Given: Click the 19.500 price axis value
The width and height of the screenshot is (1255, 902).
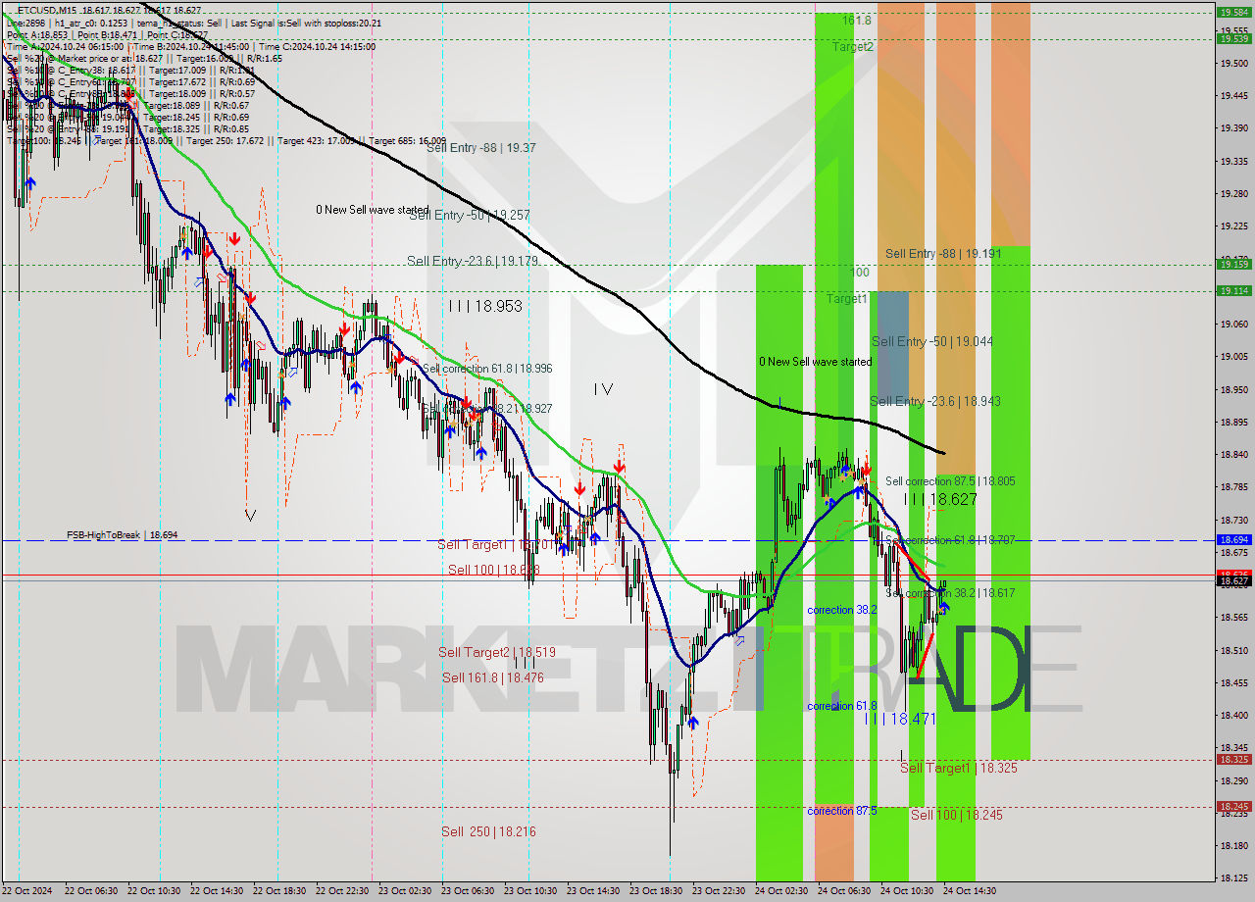Looking at the screenshot, I should [1233, 63].
